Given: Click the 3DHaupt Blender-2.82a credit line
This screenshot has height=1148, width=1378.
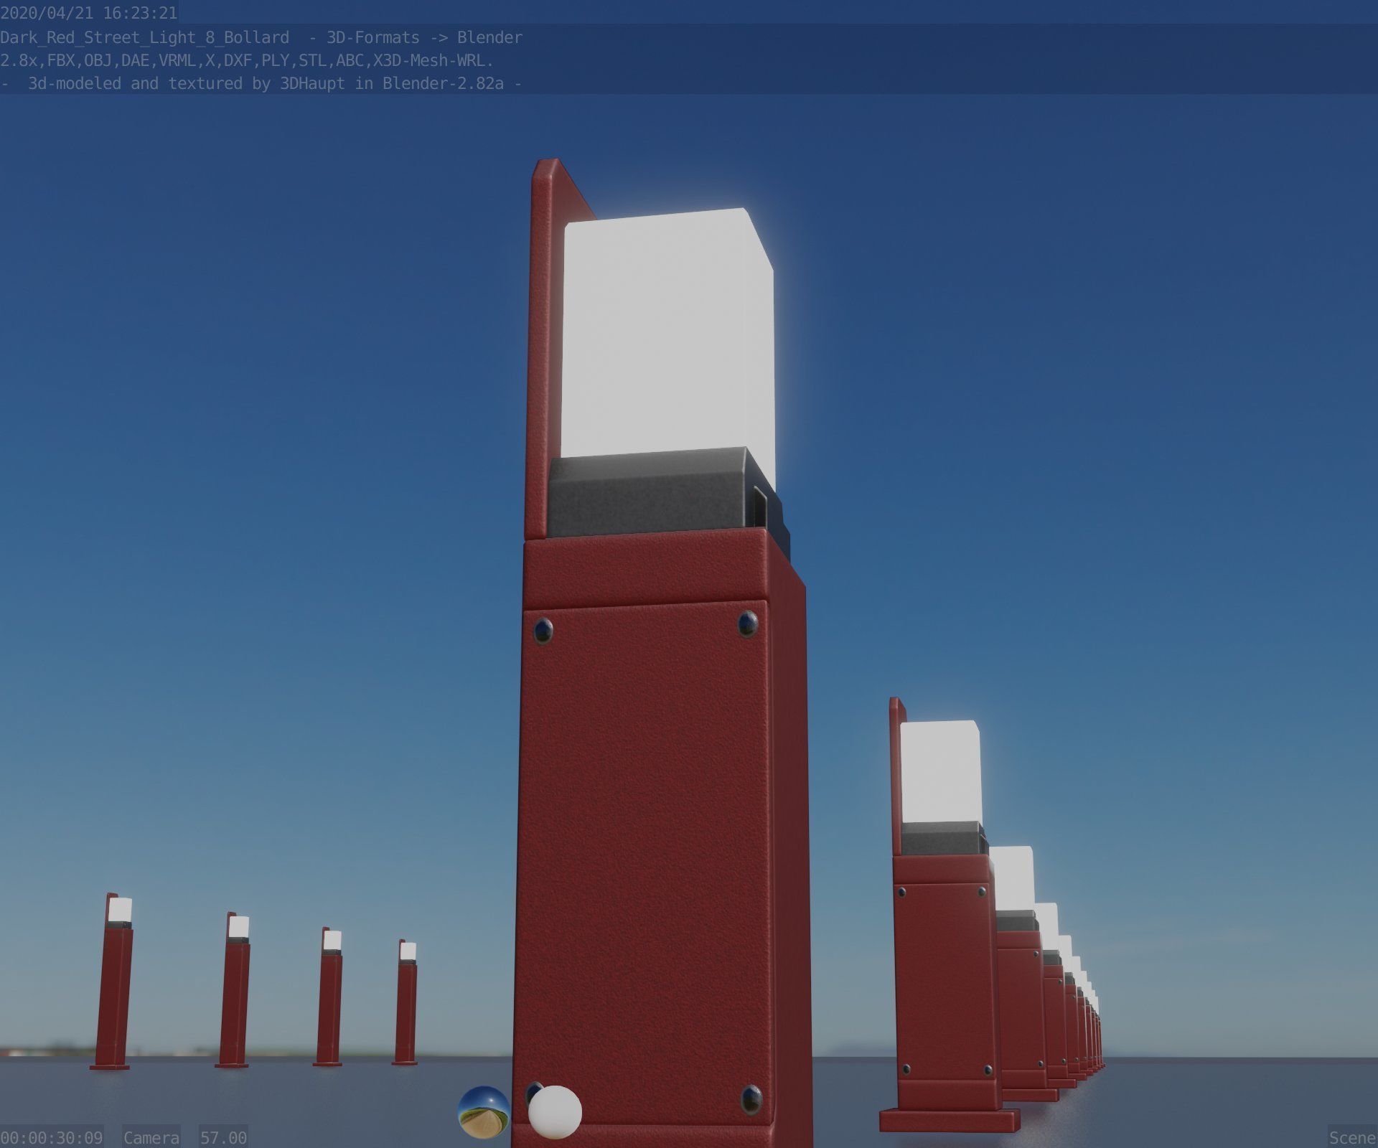Looking at the screenshot, I should click(x=261, y=83).
